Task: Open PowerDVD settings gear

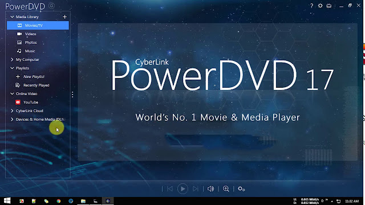Action: click(x=321, y=6)
